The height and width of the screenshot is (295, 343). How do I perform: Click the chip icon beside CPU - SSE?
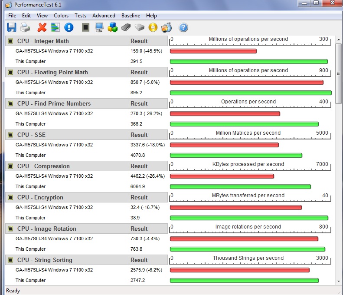10,135
